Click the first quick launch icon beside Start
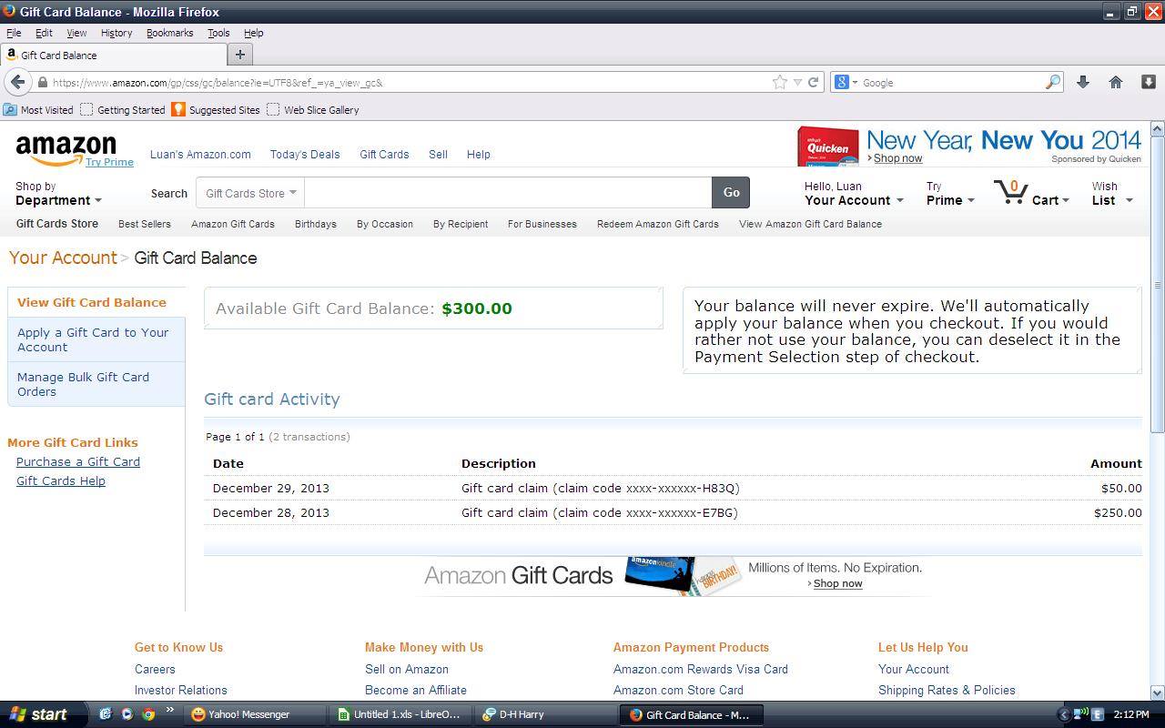This screenshot has width=1165, height=728. pyautogui.click(x=105, y=714)
